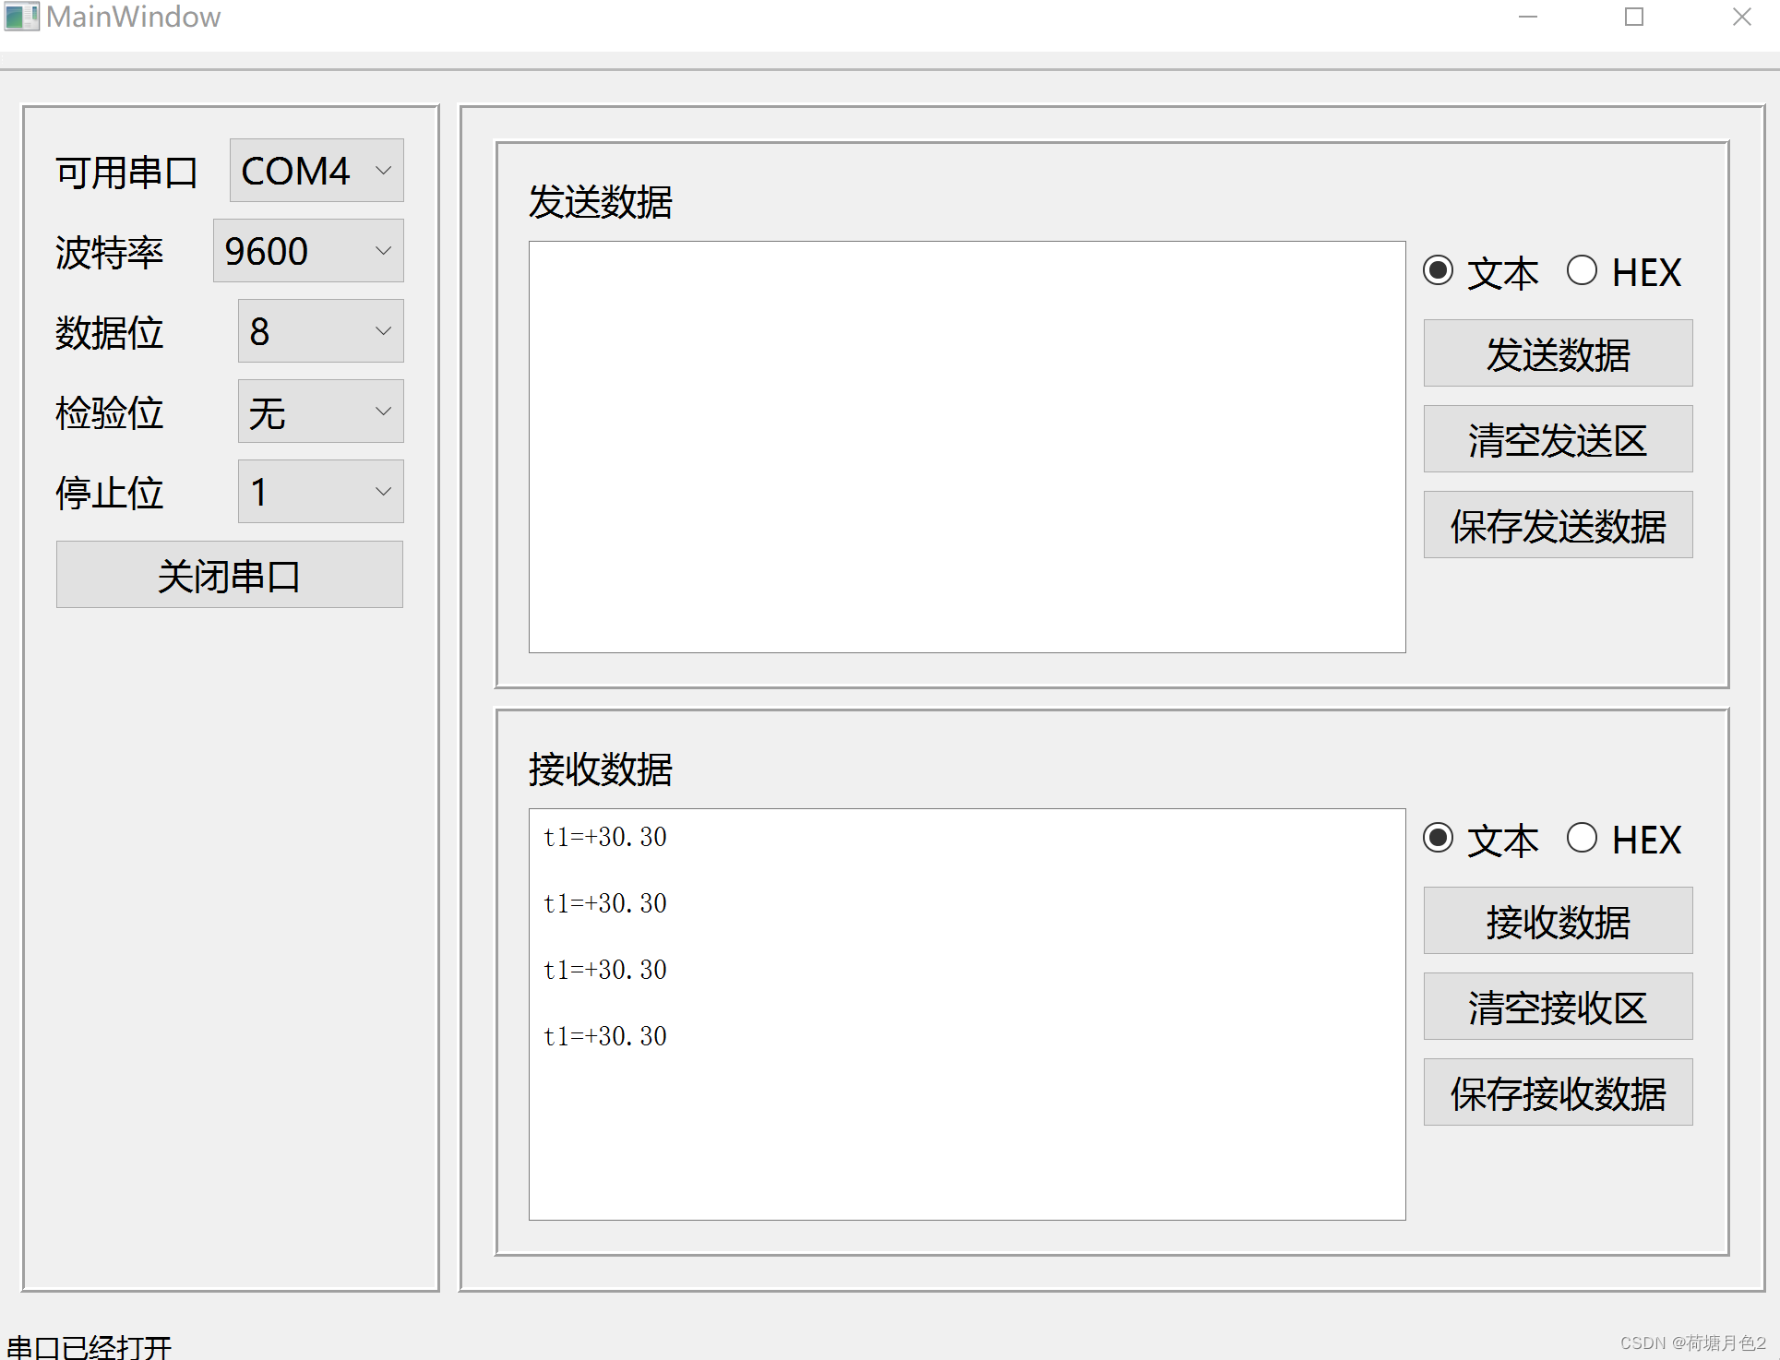Screen dimensions: 1780x1360
Task: Click the 清空接收区 button
Action: (x=1559, y=1007)
